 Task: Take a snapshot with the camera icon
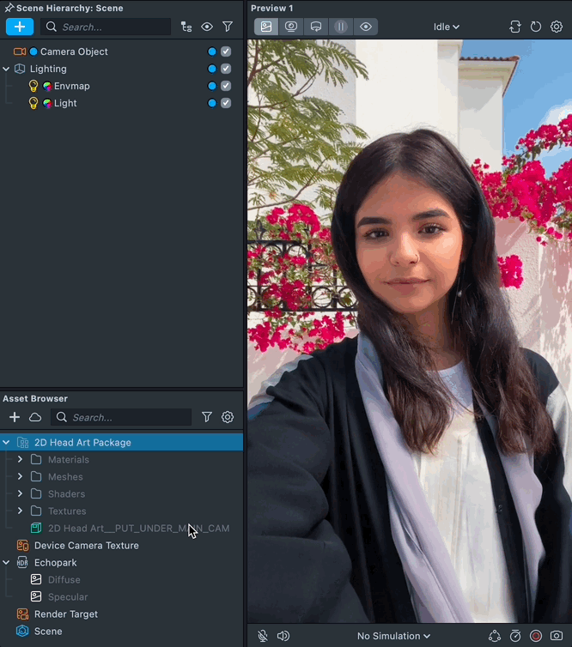tap(557, 636)
